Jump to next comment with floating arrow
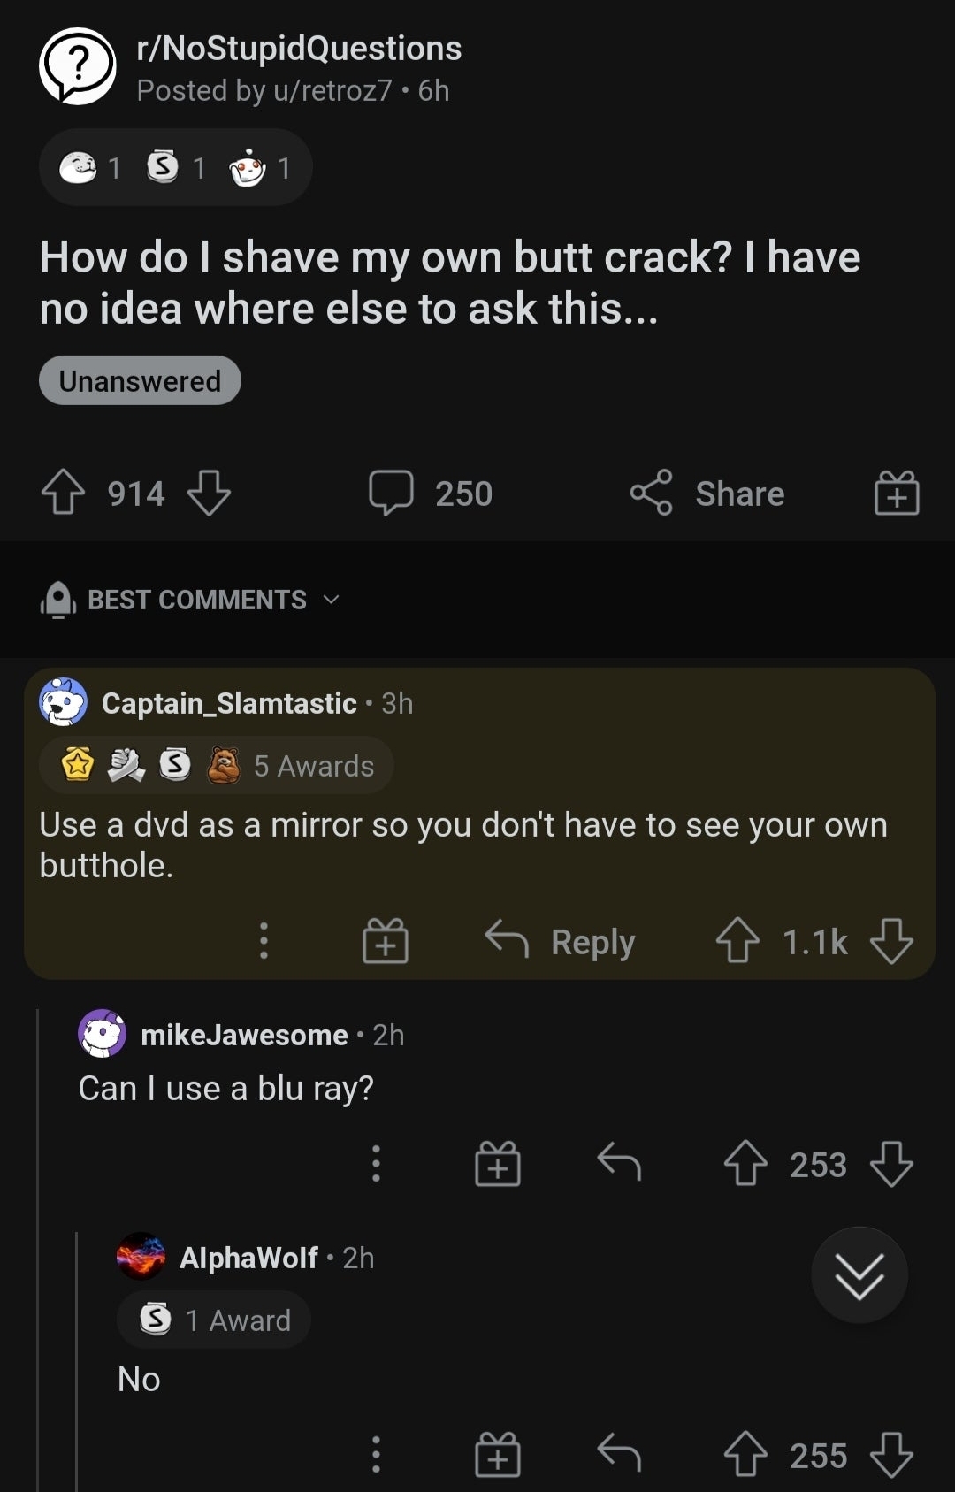Viewport: 955px width, 1492px height. 859,1275
